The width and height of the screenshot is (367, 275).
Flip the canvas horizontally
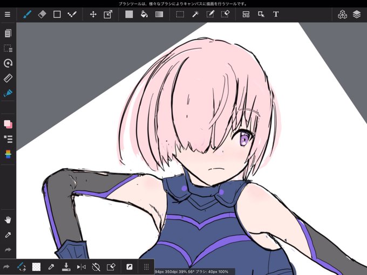click(81, 266)
